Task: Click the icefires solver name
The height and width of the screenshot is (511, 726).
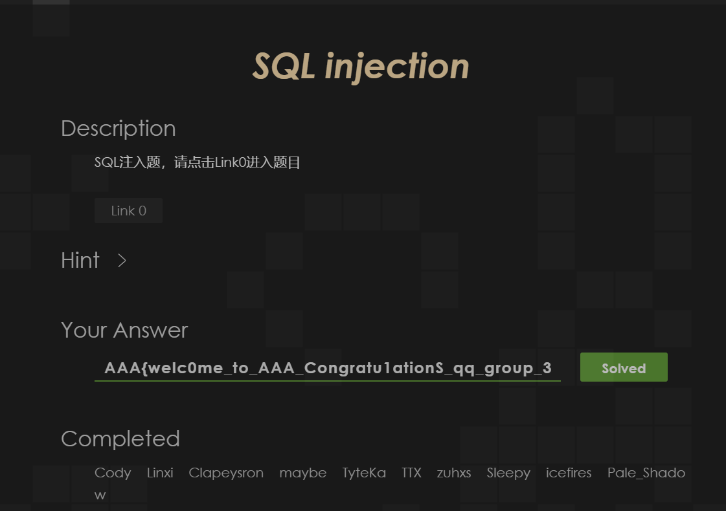Action: [x=569, y=473]
